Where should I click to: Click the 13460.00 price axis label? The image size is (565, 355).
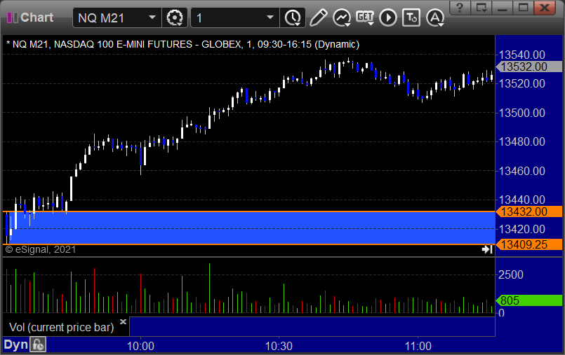(x=521, y=171)
